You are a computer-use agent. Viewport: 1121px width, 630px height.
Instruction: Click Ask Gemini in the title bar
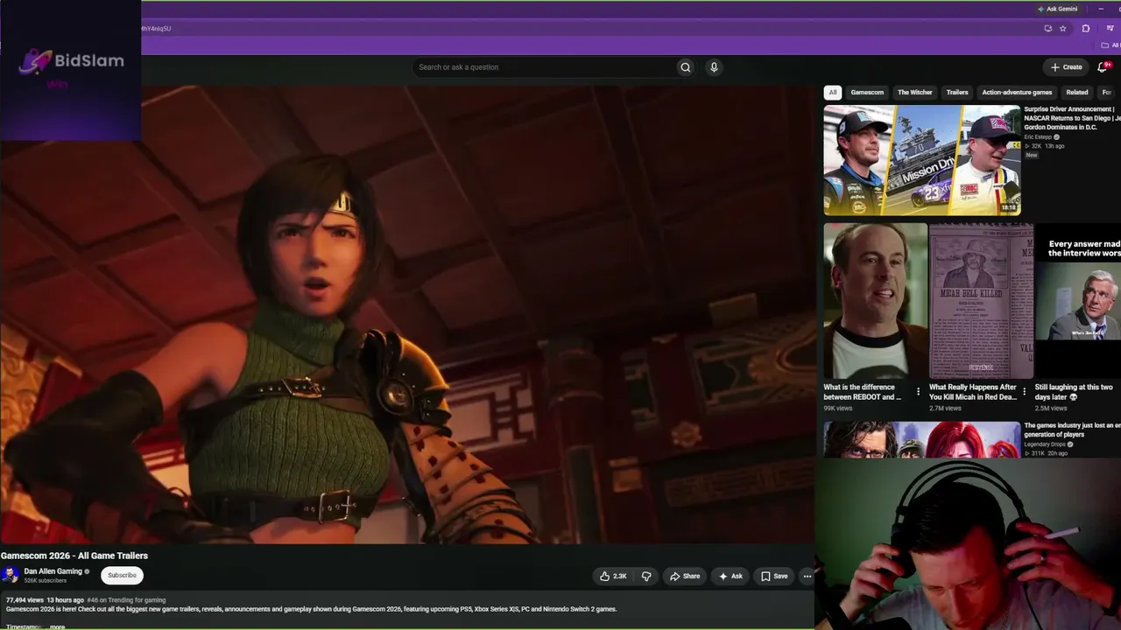[1057, 9]
